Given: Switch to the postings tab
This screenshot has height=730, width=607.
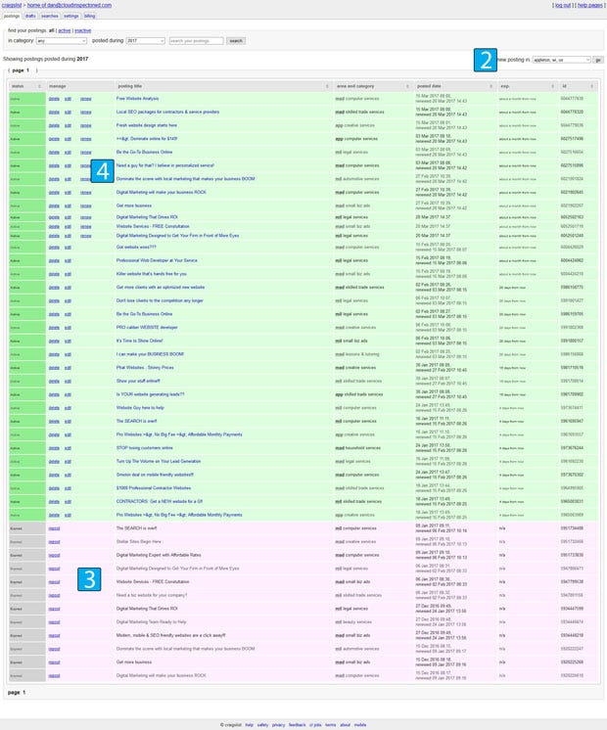Looking at the screenshot, I should [x=11, y=16].
